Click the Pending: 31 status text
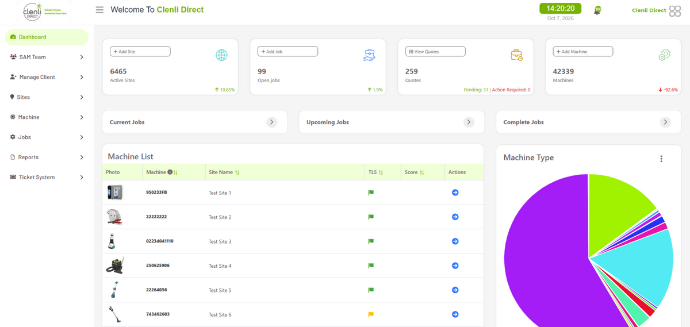The image size is (690, 327). pos(475,90)
